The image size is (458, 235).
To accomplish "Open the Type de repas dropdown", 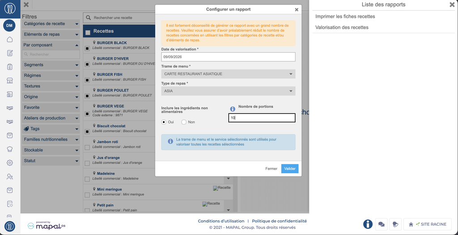I will pos(228,91).
